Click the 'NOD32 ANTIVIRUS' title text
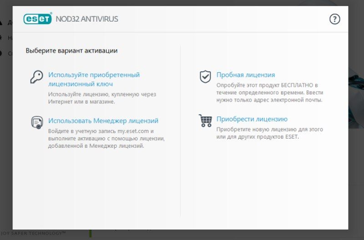364x240 pixels. (x=87, y=19)
